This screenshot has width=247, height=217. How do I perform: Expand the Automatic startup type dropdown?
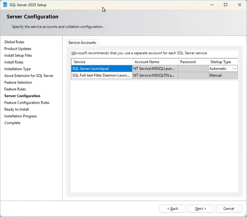point(235,69)
